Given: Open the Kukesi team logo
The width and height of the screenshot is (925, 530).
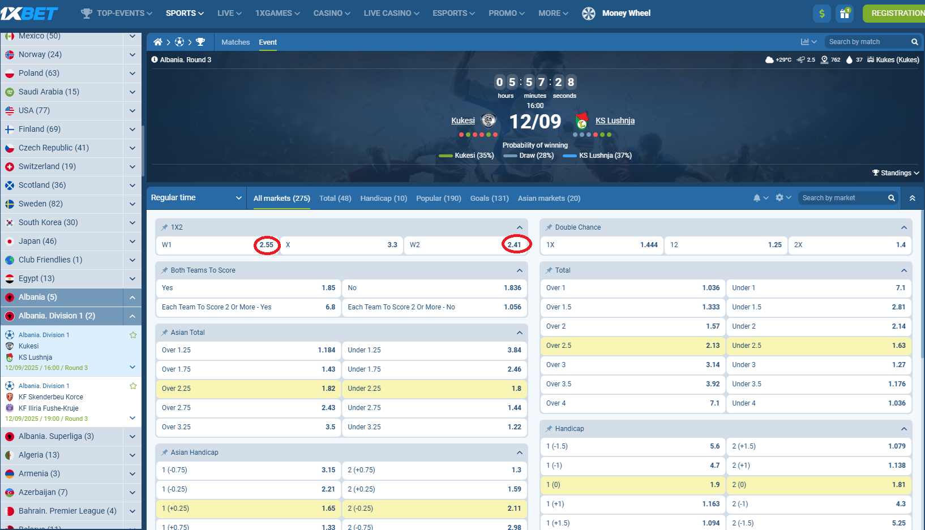Looking at the screenshot, I should click(x=489, y=120).
